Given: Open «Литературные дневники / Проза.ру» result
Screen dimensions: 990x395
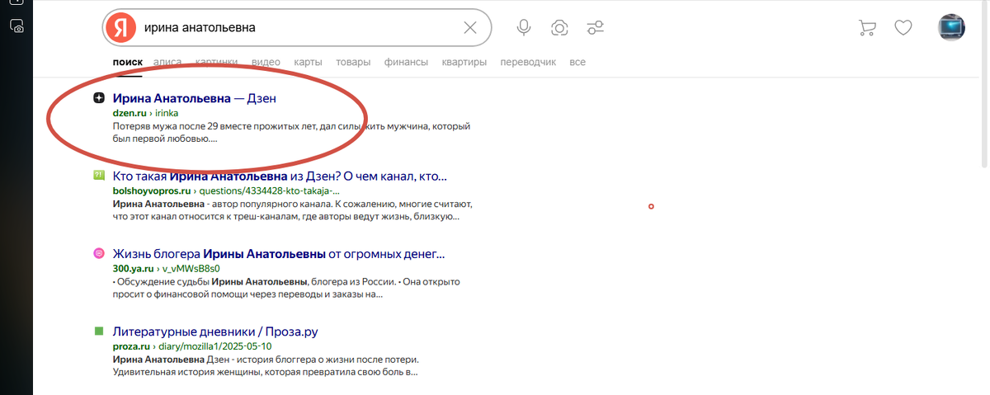Looking at the screenshot, I should click(x=215, y=332).
